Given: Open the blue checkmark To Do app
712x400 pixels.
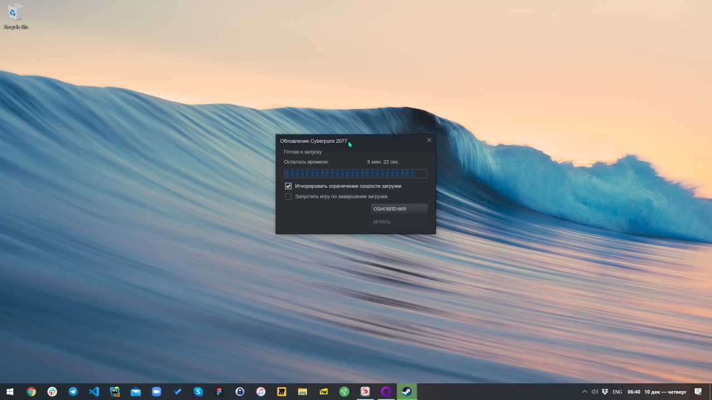Looking at the screenshot, I should (x=177, y=392).
